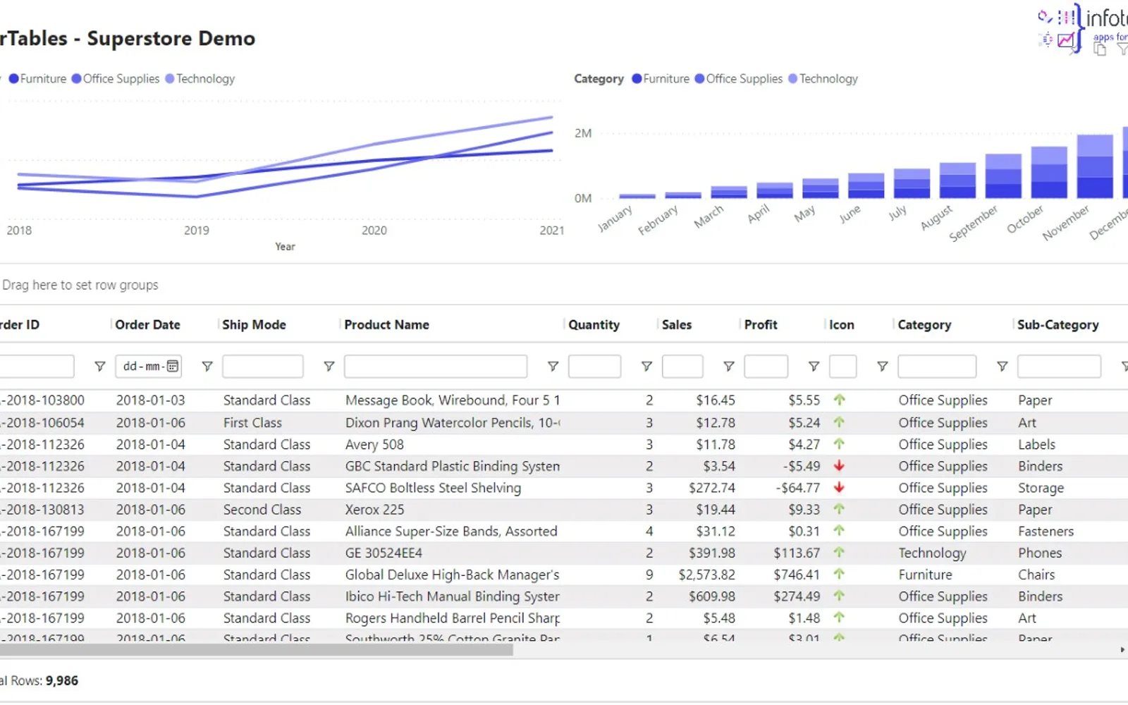Open the Ship Mode column filter funnel
This screenshot has width=1128, height=705.
point(329,366)
